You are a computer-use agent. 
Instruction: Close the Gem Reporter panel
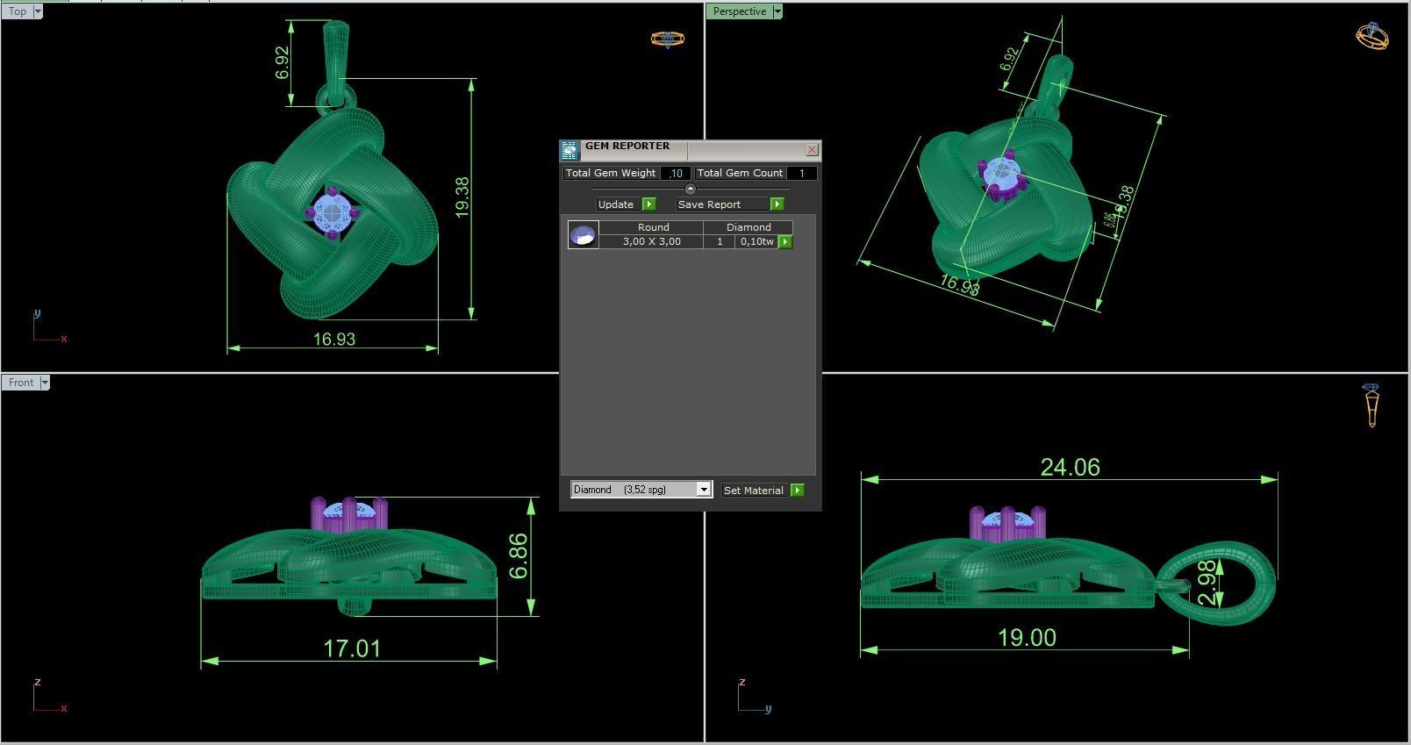[x=812, y=149]
